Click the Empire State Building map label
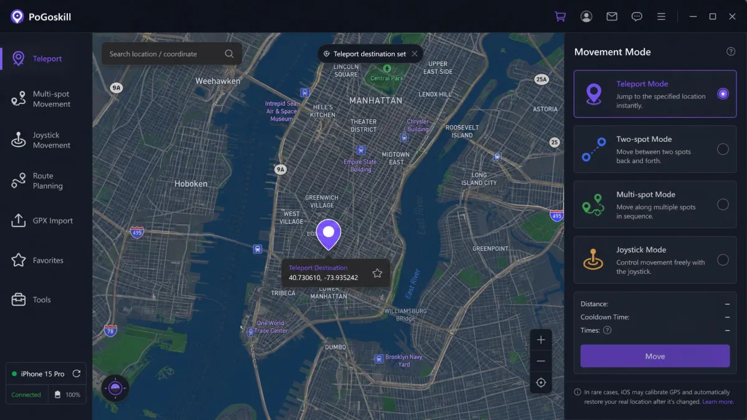 point(361,166)
